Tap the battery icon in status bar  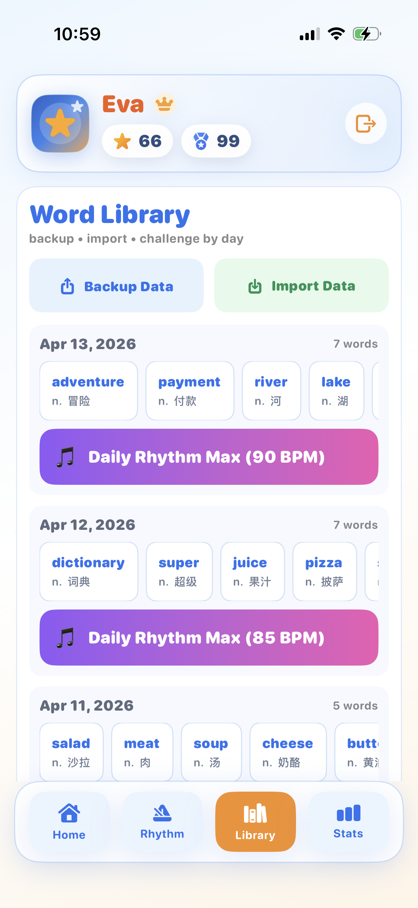pyautogui.click(x=366, y=34)
